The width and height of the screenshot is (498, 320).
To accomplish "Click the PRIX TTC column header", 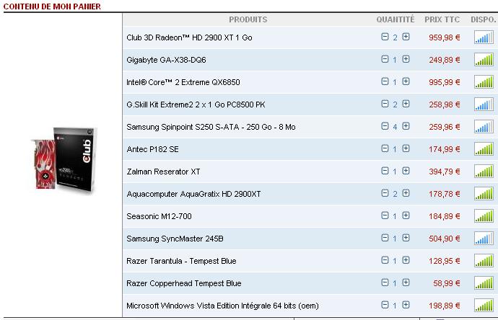I will [442, 19].
